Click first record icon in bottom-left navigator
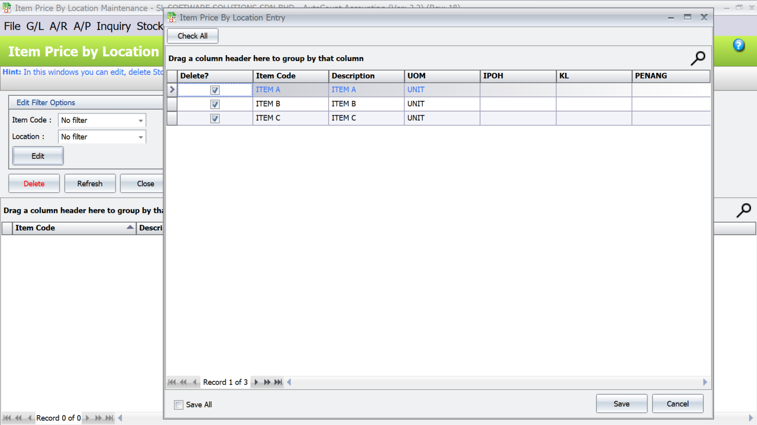The width and height of the screenshot is (757, 425). pos(7,418)
